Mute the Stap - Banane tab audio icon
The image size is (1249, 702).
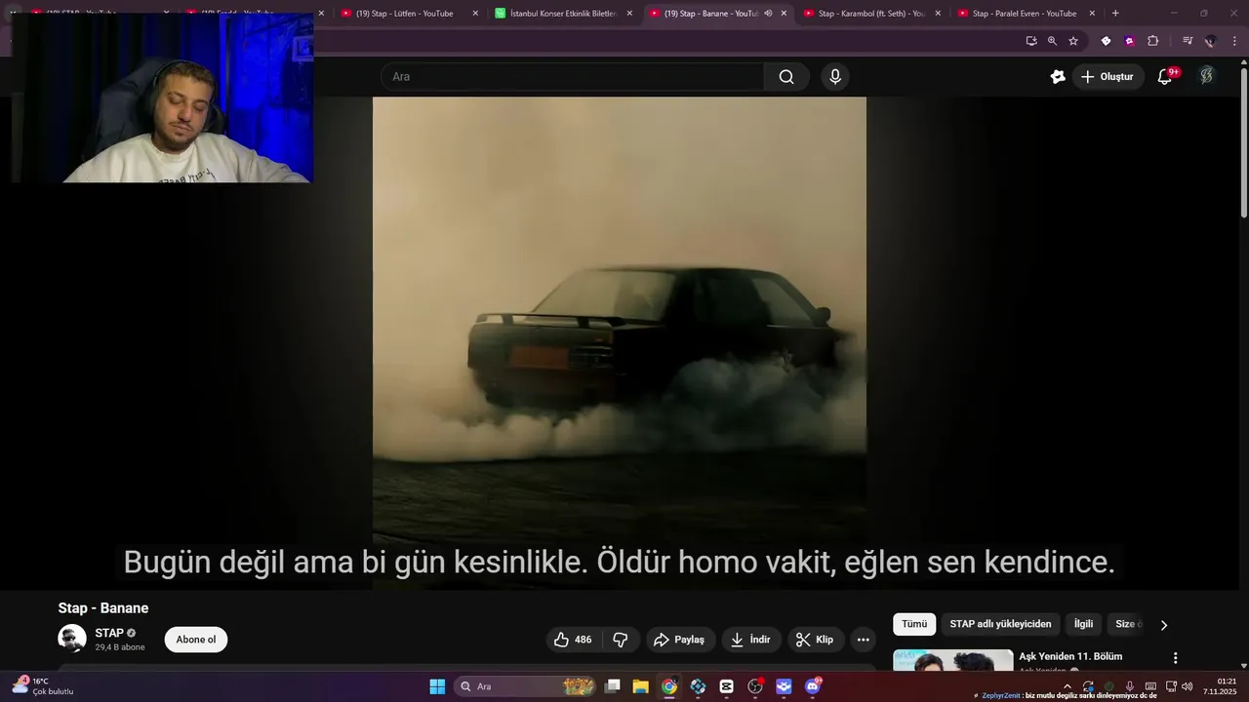coord(768,14)
